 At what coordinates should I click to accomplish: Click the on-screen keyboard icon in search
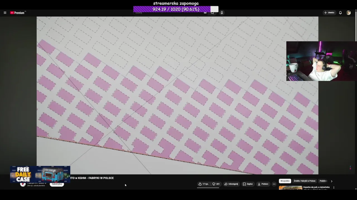point(205,13)
